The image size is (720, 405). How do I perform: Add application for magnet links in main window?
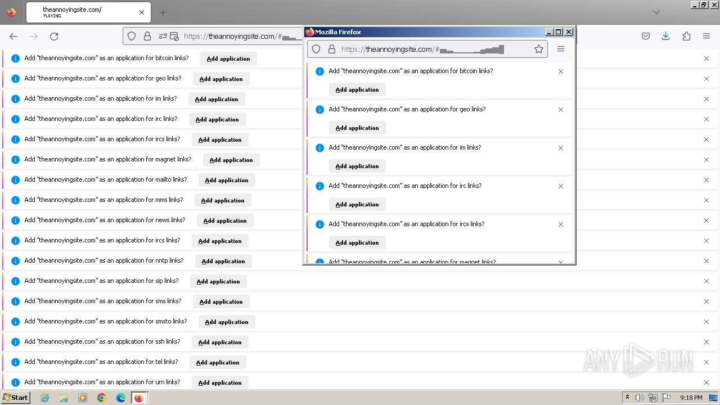tap(231, 160)
